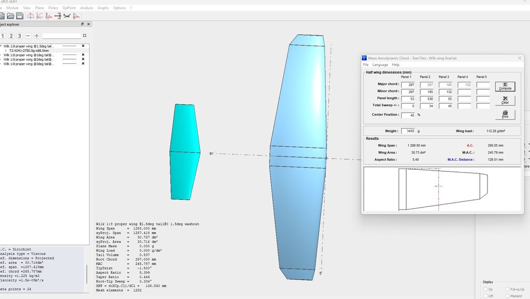Collapse tree with the minus icon
530x299 pixels.
28,36
